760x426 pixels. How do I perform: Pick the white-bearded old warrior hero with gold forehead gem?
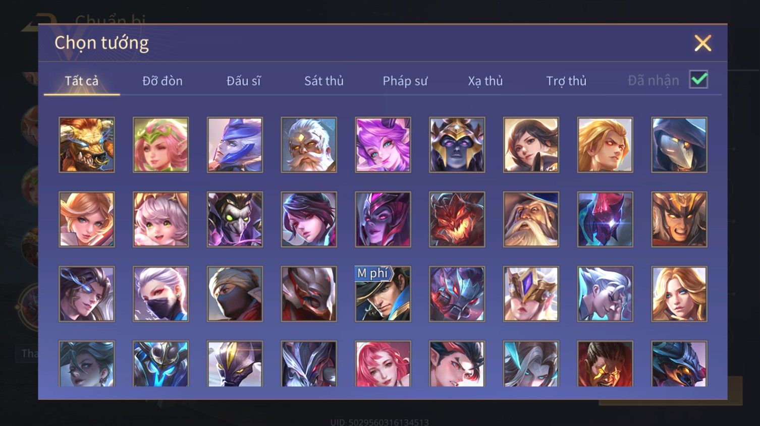pos(309,145)
